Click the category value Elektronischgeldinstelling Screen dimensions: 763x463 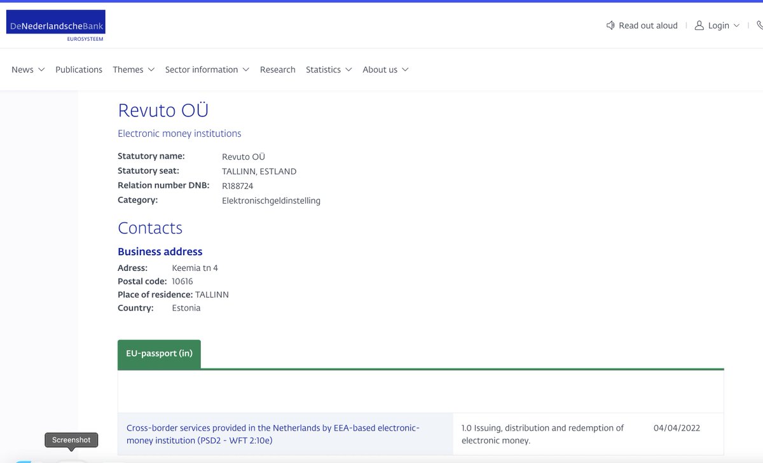pos(271,200)
